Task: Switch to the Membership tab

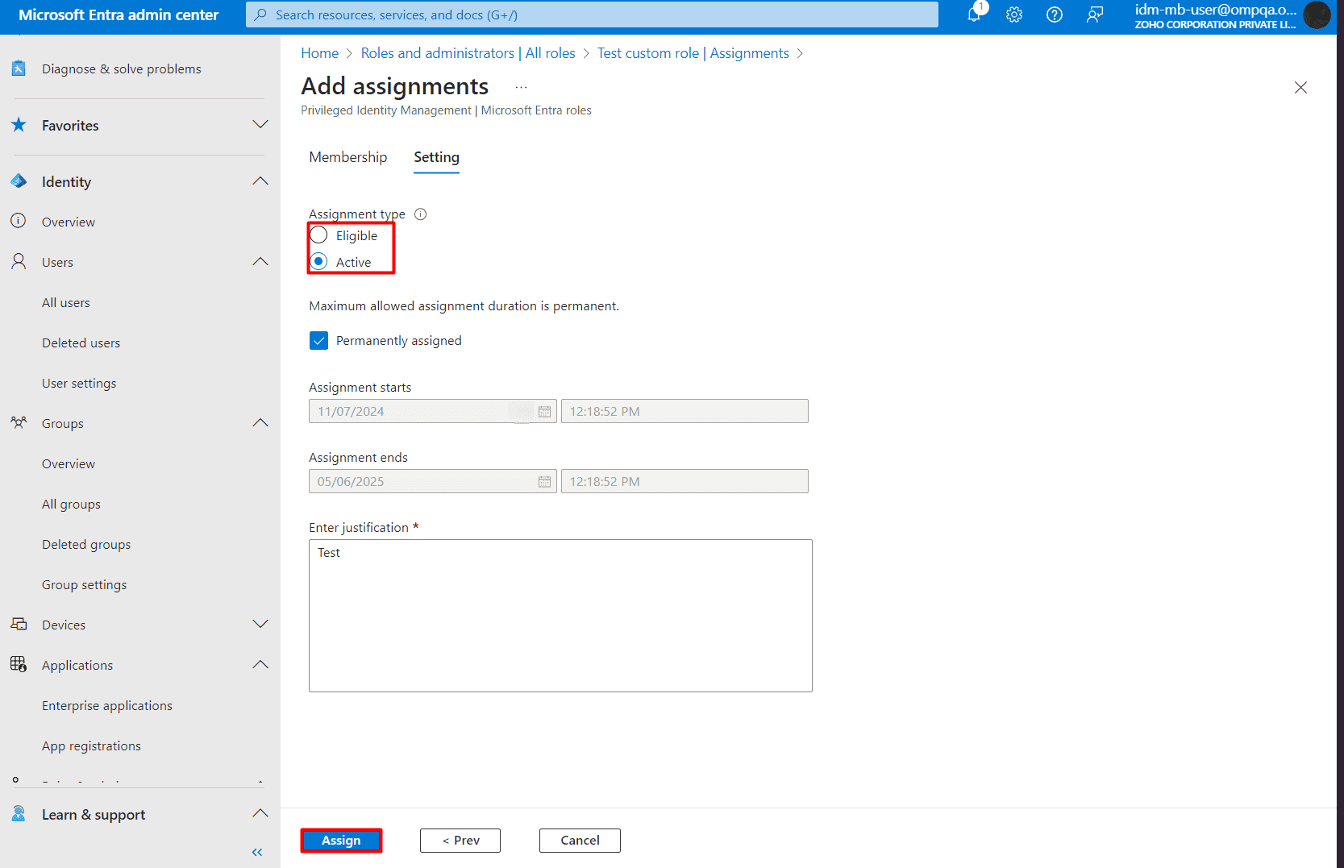Action: [x=347, y=157]
